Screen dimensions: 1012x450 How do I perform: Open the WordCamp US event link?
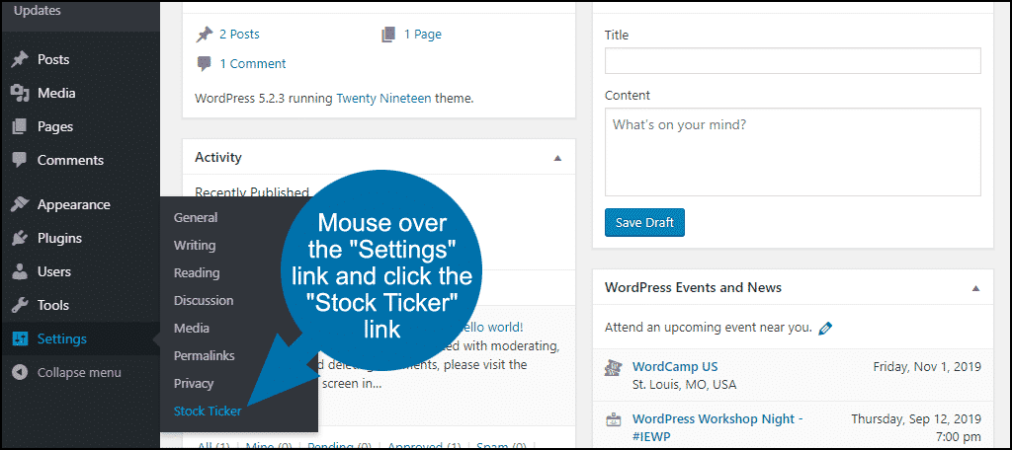(674, 367)
